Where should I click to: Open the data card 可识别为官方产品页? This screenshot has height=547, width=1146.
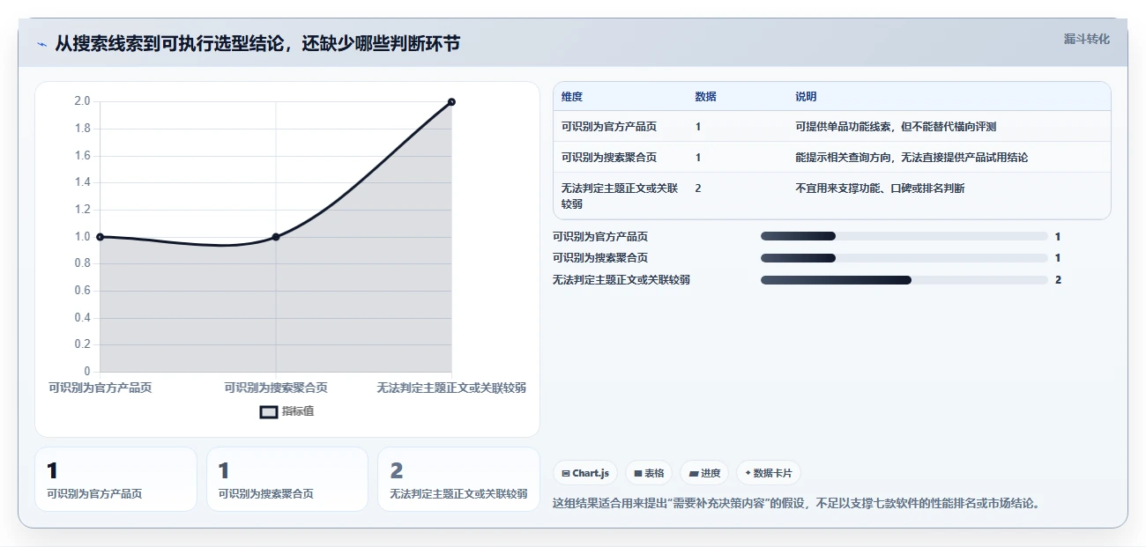(x=115, y=479)
